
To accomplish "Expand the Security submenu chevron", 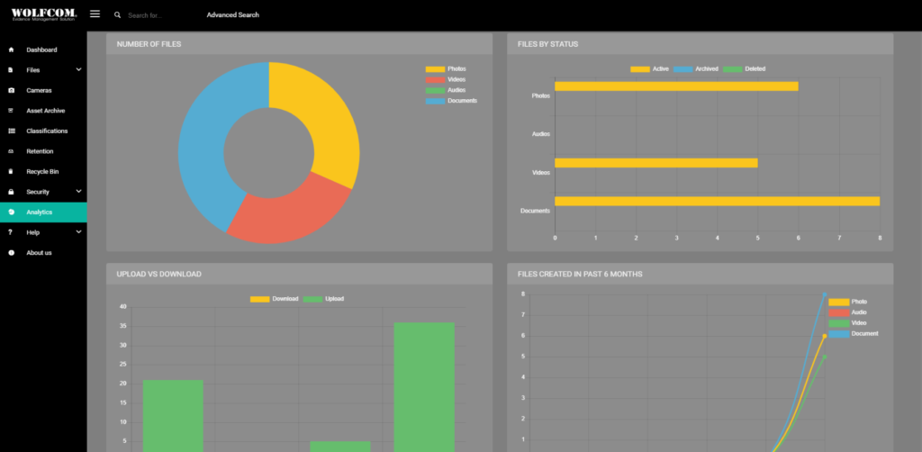I will click(79, 192).
